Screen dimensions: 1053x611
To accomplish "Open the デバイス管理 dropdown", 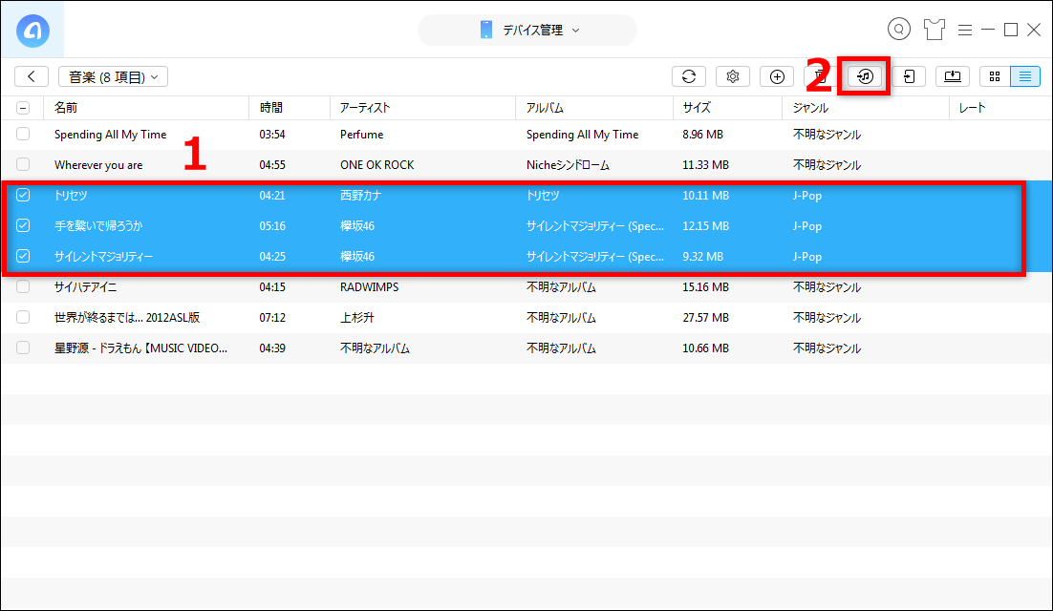I will 527,31.
